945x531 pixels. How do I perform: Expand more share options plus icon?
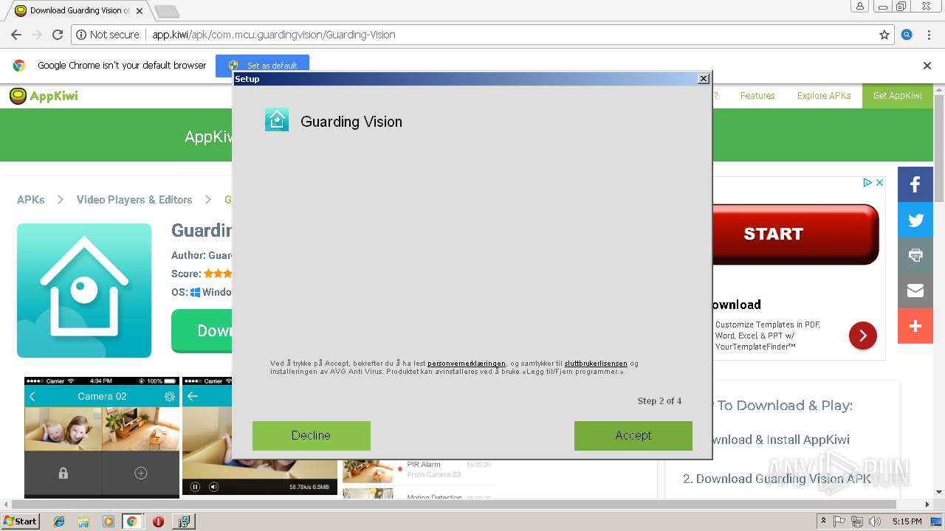[915, 326]
